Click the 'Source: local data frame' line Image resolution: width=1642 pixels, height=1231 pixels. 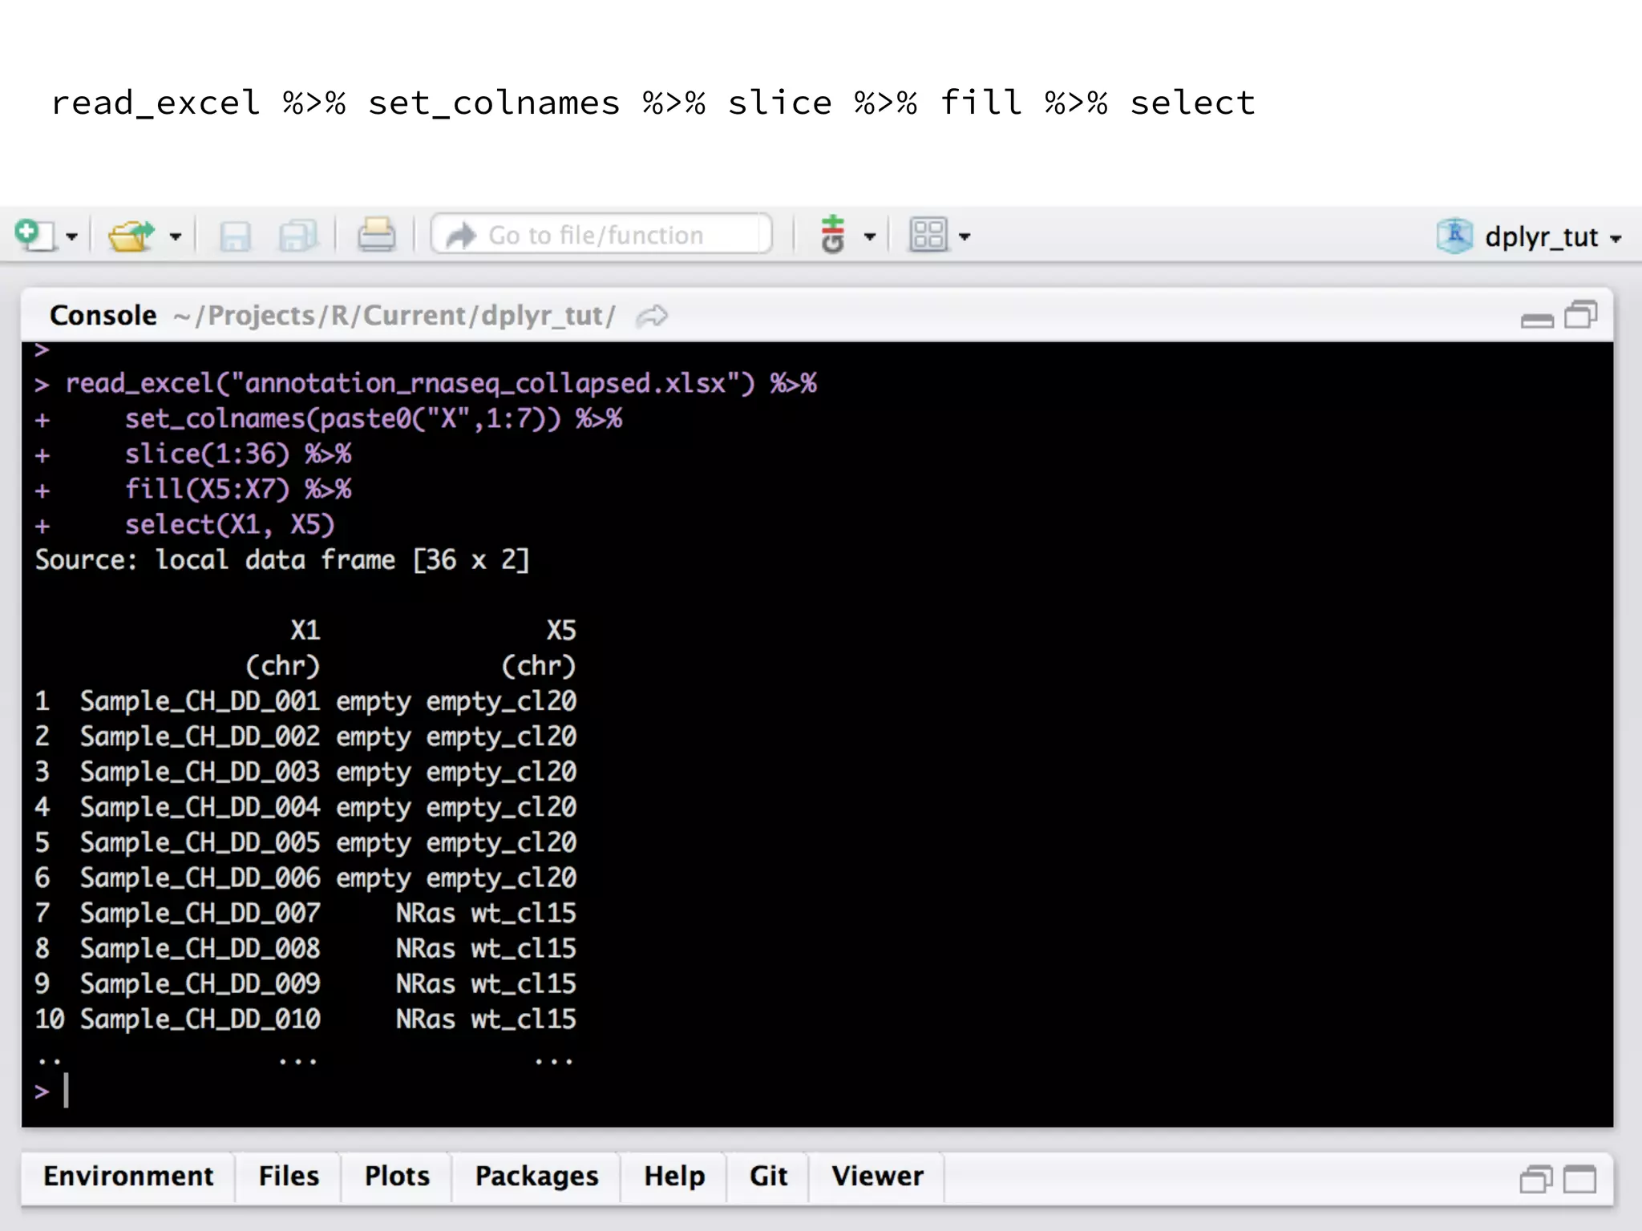(x=282, y=559)
